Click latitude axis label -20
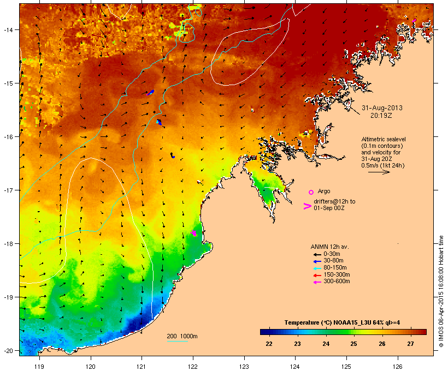Image resolution: width=448 pixels, height=371 pixels. pos(8,351)
